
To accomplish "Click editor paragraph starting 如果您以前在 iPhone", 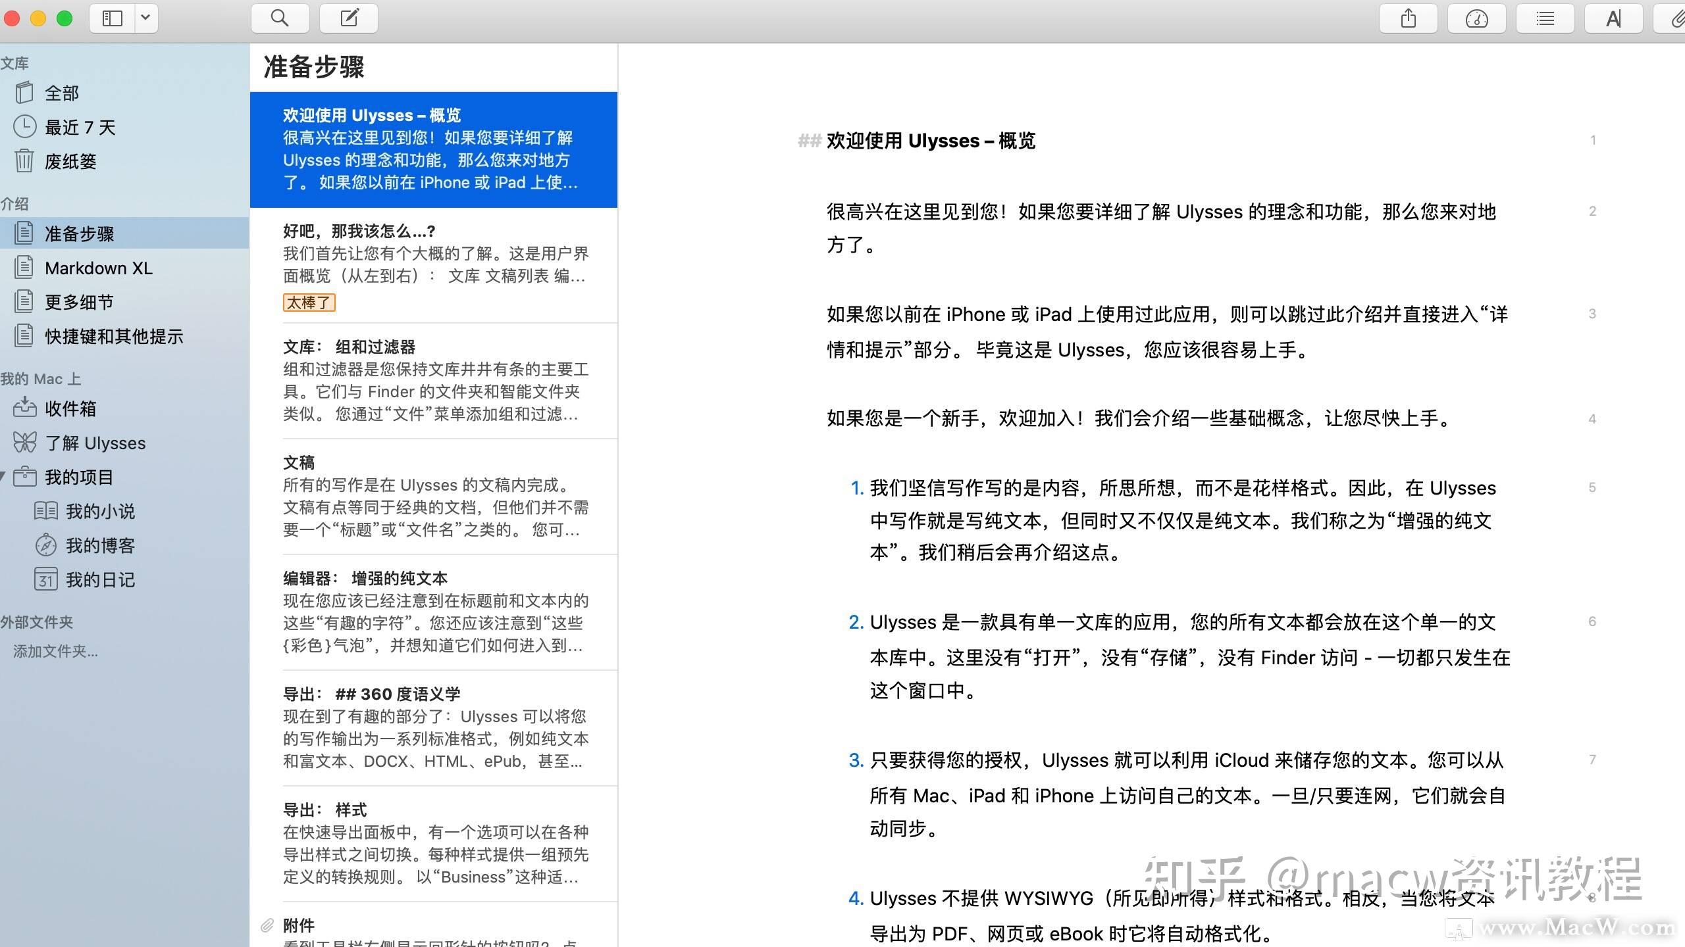I will pos(1168,331).
